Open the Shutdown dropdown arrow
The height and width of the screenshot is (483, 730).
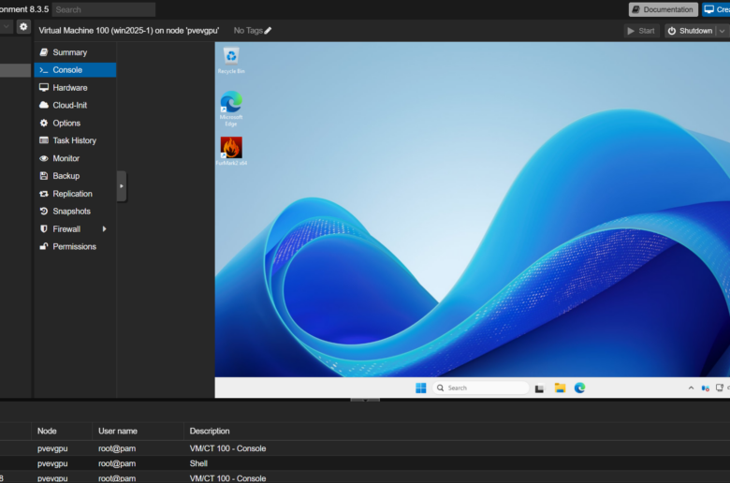pos(723,31)
